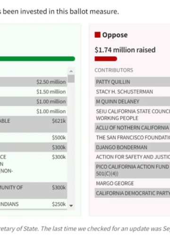Click the scroll up arrow in contributors list
The width and height of the screenshot is (170, 238).
pos(71,71)
